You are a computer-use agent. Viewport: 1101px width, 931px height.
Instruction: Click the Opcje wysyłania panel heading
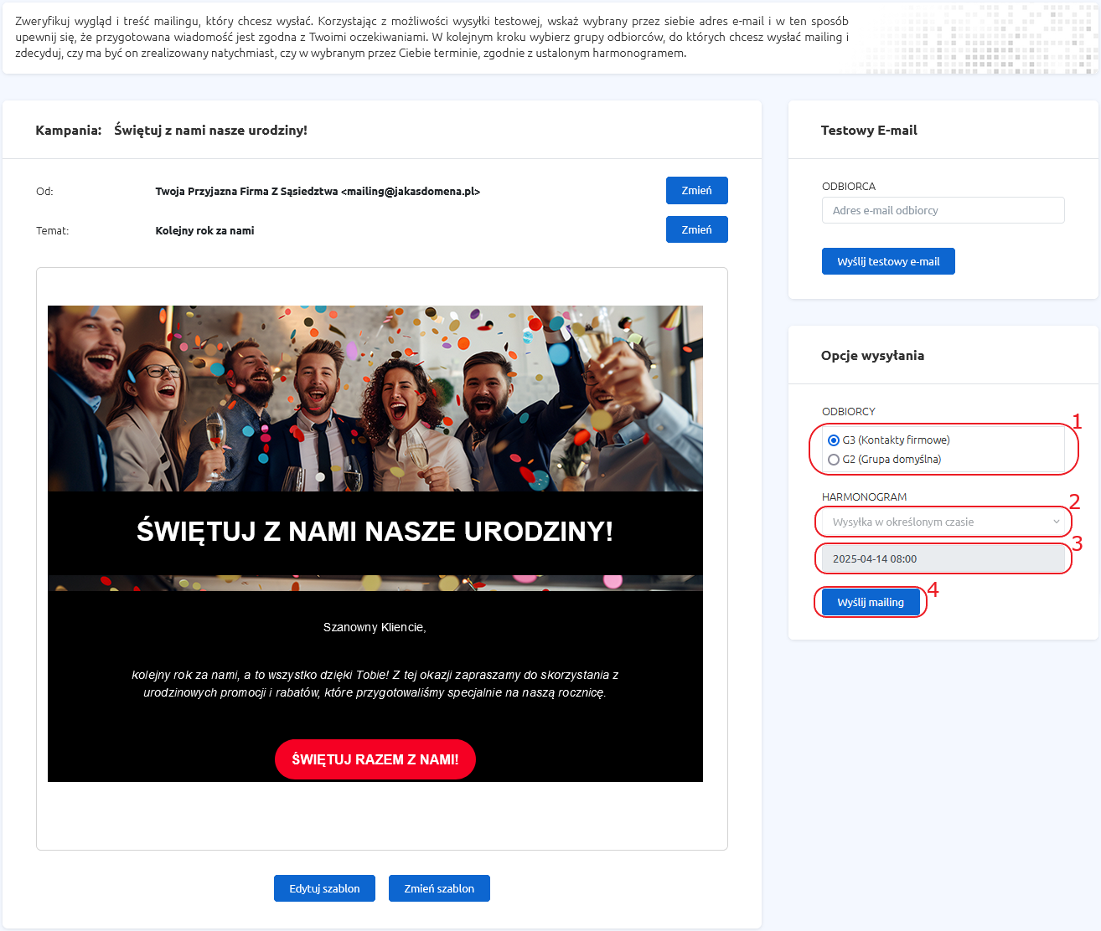point(872,355)
